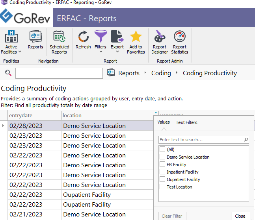Image resolution: width=255 pixels, height=220 pixels.
Task: Switch to the Values tab
Action: tap(164, 122)
